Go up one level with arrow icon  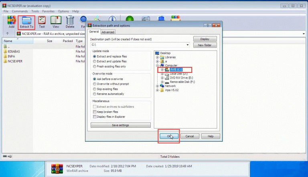[8, 34]
